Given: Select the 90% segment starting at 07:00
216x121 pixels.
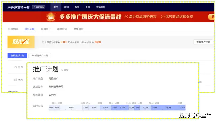Looking at the screenshot, I should [x=94, y=108].
